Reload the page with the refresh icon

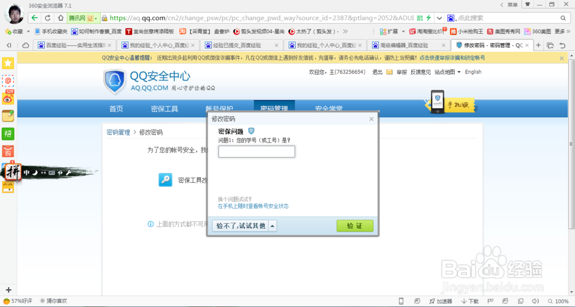(48, 18)
